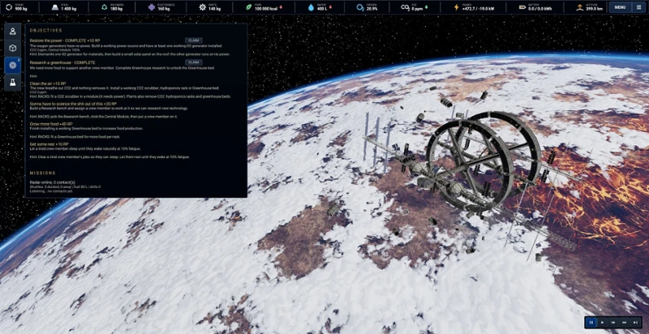
Task: Click the Power lightning bolt icon
Action: pyautogui.click(x=457, y=7)
